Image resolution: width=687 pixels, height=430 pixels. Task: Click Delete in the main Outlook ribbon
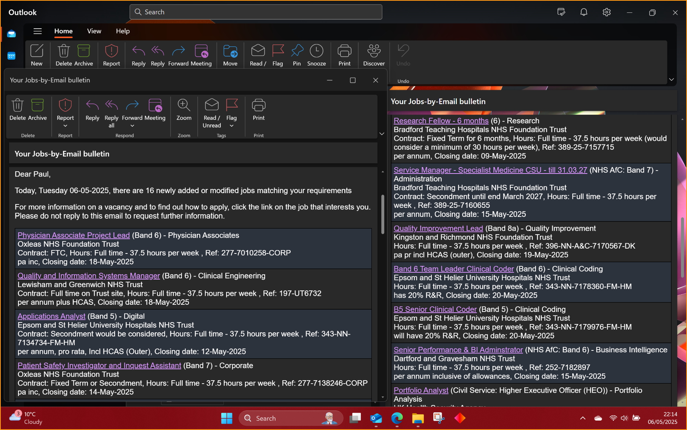64,55
